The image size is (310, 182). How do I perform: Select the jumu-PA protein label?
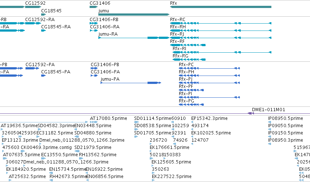[110, 79]
